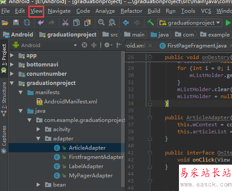This screenshot has width=232, height=191.
Task: Open the Refactor menu
Action: (131, 11)
